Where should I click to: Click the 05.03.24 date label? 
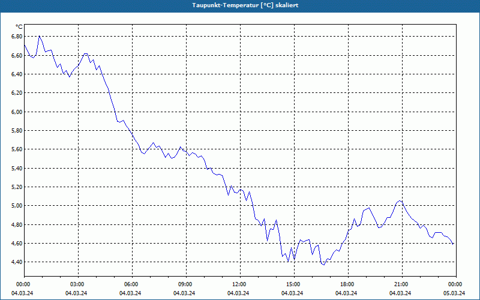(454, 293)
